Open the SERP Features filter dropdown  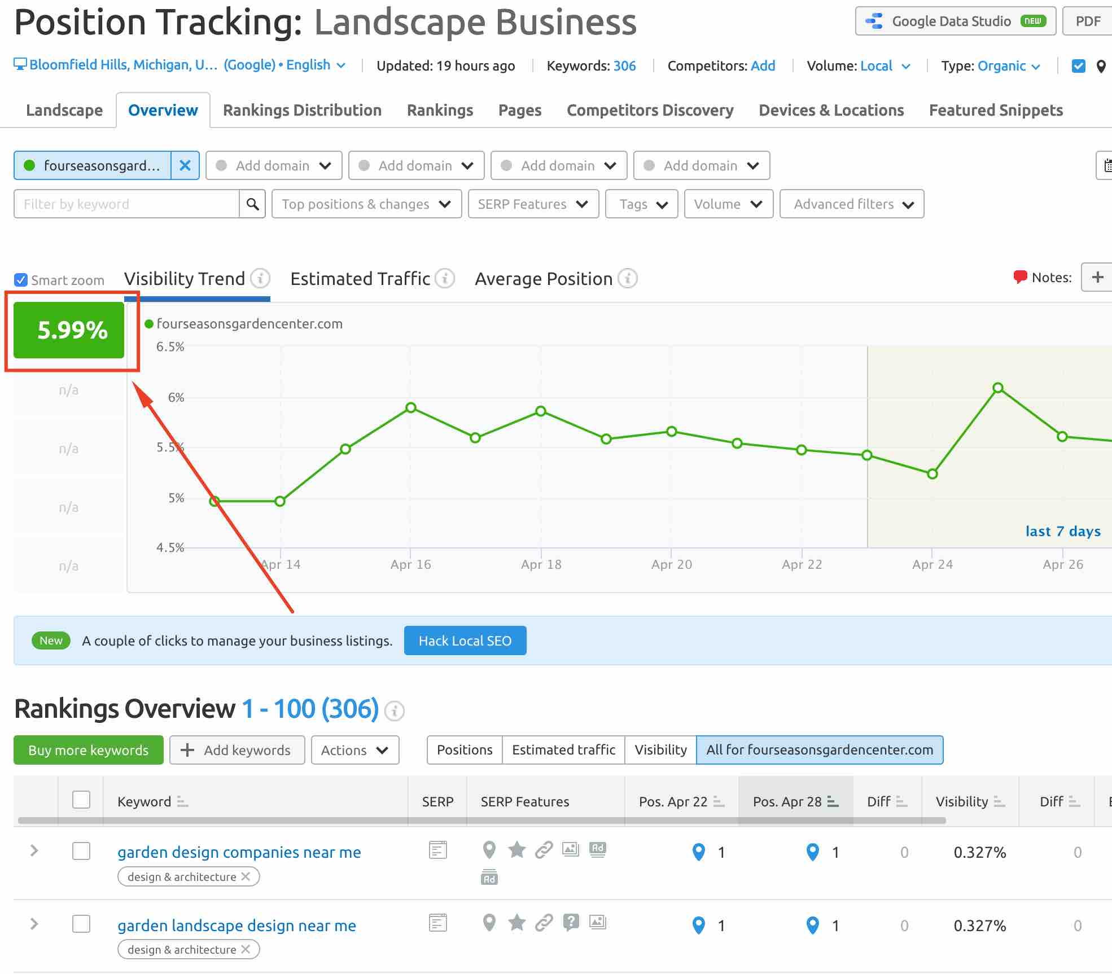(x=533, y=204)
